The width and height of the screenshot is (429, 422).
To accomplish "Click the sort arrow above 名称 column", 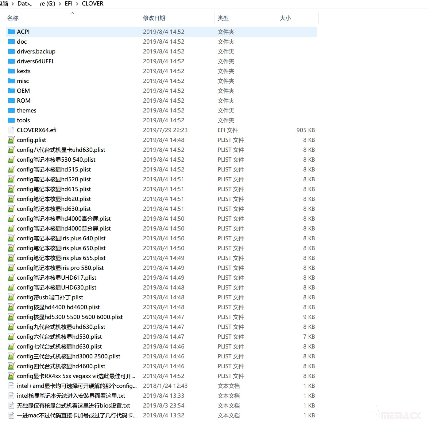I will coord(72,13).
